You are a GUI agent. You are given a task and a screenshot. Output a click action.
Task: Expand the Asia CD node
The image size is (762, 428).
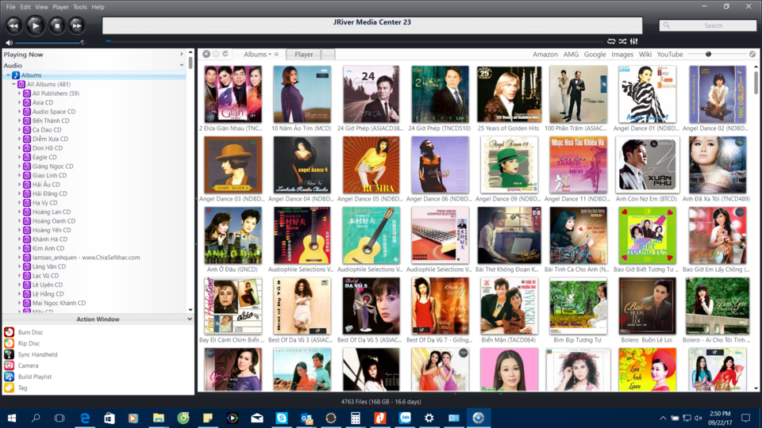19,102
